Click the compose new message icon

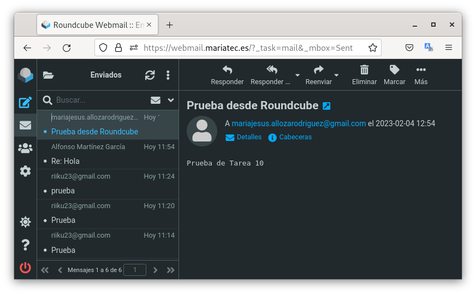click(25, 102)
